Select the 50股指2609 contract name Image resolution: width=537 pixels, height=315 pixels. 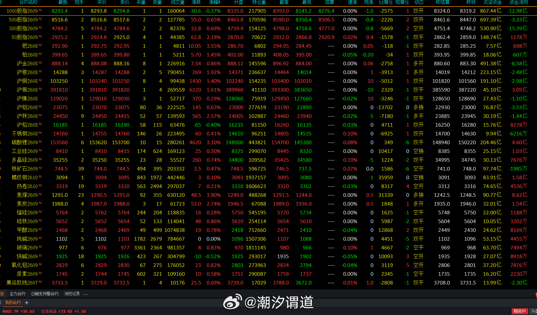click(25, 37)
